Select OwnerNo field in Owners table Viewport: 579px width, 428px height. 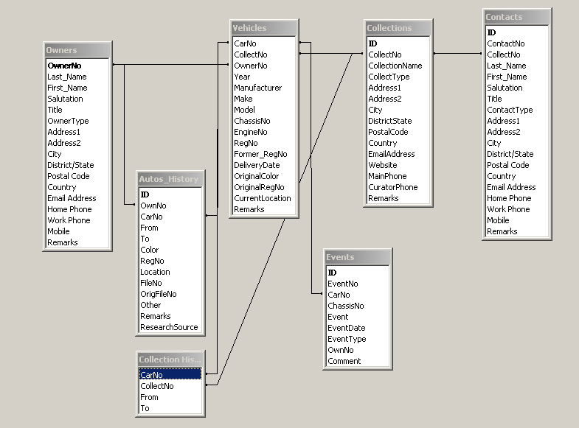point(64,66)
